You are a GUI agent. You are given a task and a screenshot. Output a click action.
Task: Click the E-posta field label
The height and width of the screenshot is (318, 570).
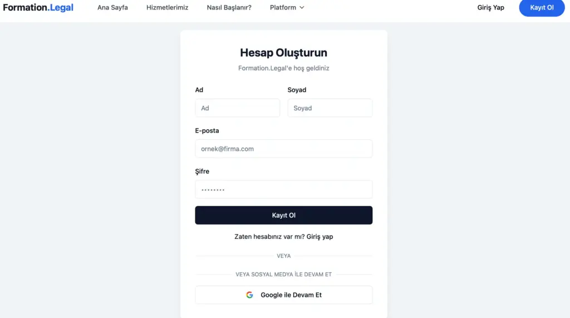(x=207, y=131)
